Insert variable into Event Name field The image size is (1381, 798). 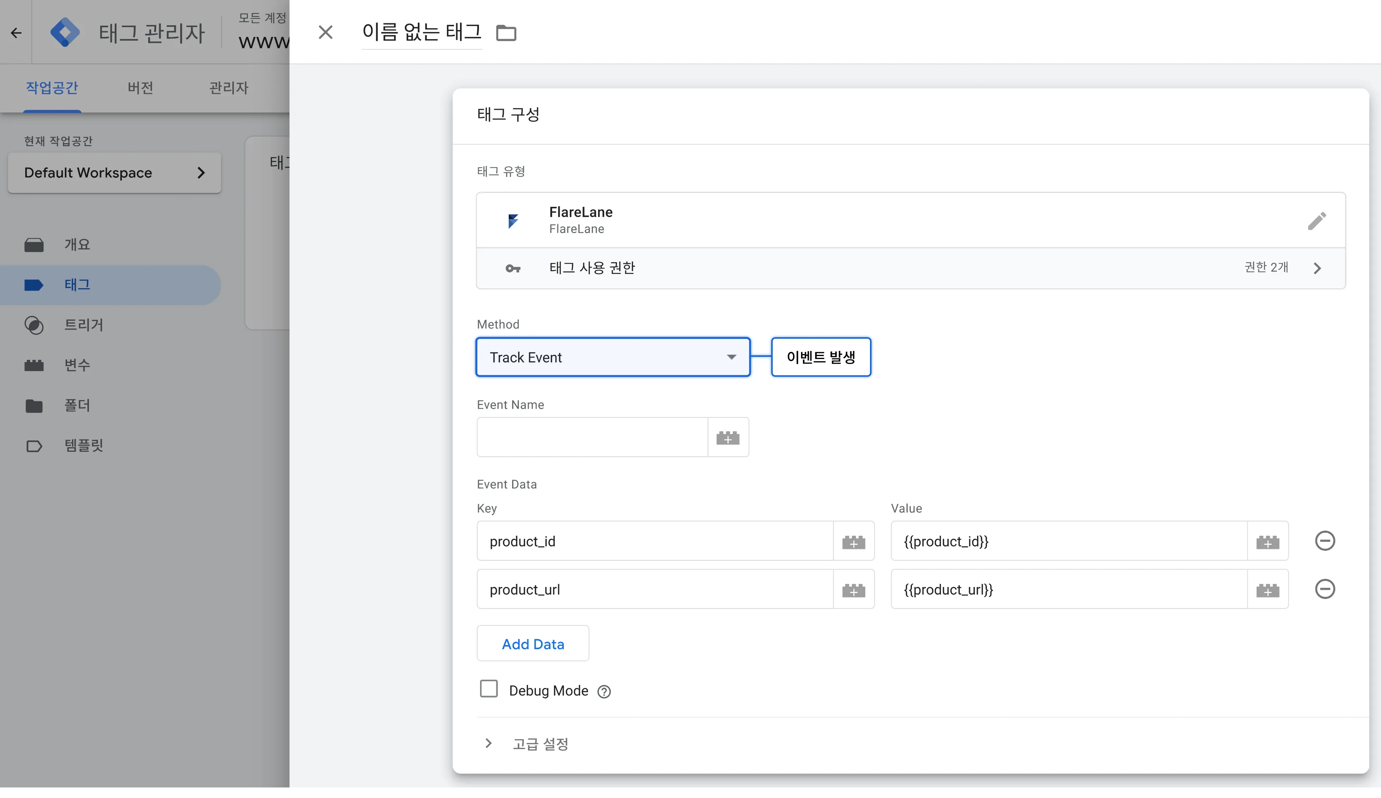728,437
